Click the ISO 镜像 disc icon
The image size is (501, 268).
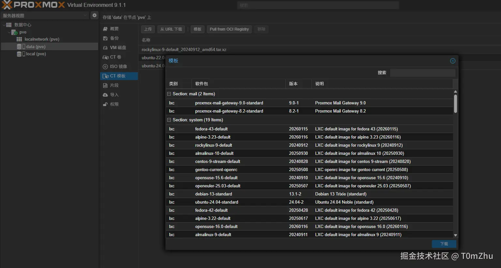(105, 67)
